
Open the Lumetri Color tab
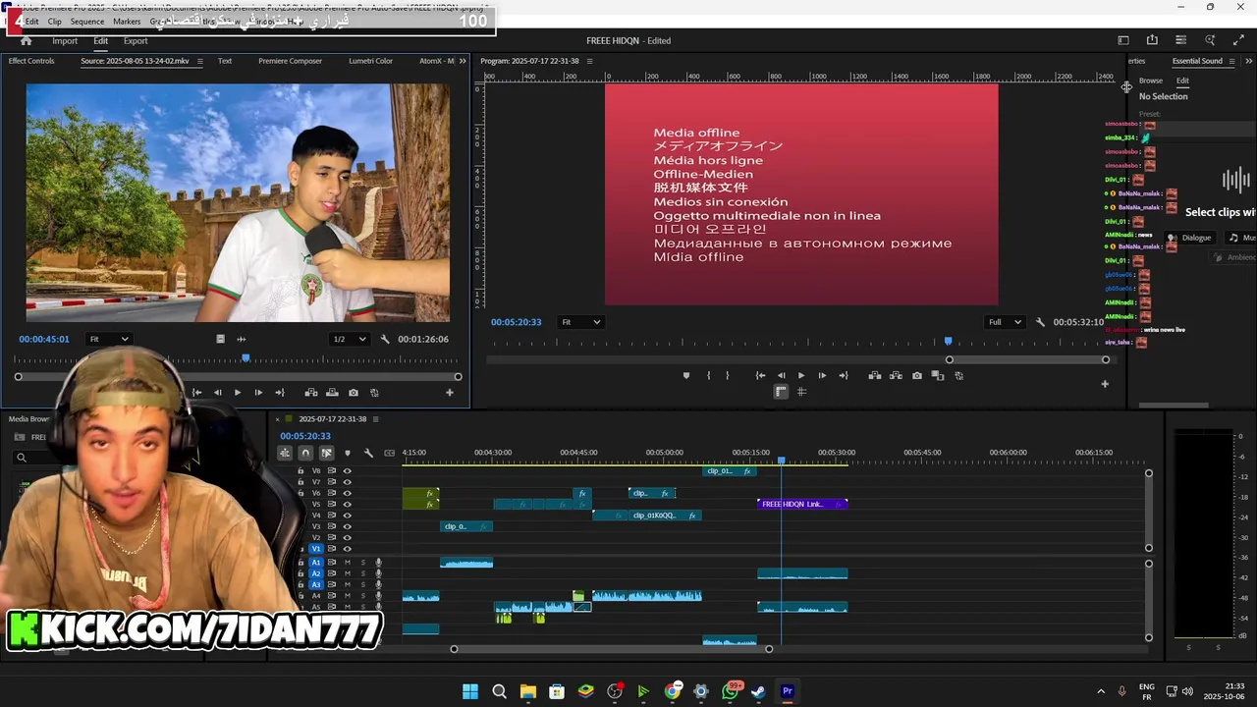click(370, 61)
